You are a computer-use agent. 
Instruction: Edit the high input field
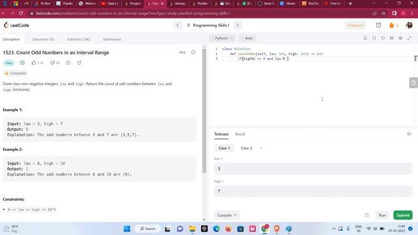coord(313,191)
